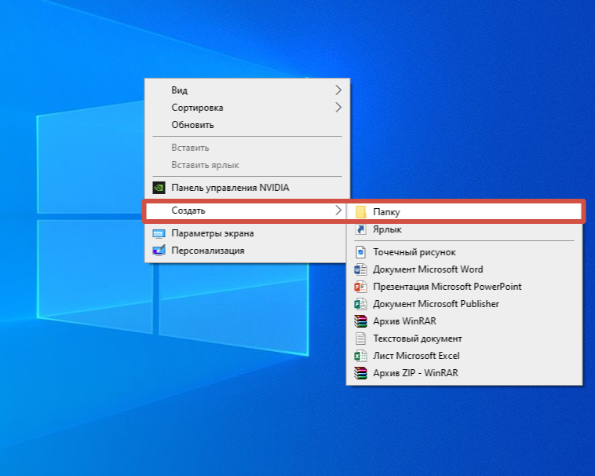Viewport: 595px width, 476px height.
Task: Open Персонализация settings
Action: pyautogui.click(x=247, y=251)
